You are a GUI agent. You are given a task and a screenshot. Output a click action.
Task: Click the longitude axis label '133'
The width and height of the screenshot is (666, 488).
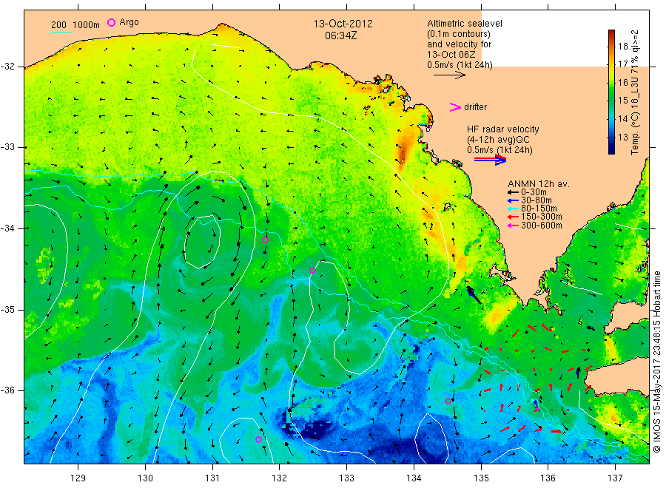(346, 478)
